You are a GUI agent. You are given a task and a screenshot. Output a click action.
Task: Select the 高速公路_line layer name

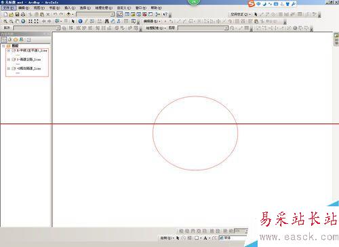(28, 60)
